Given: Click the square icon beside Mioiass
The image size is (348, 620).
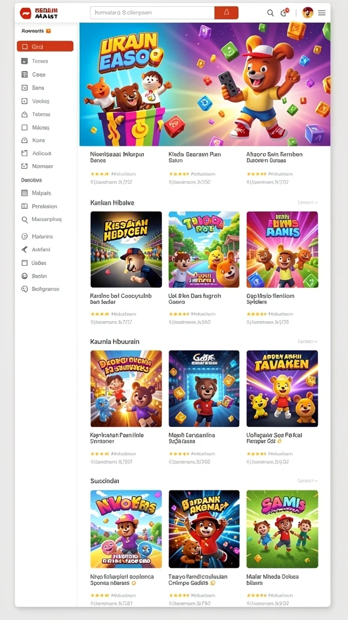Looking at the screenshot, I should coord(24,127).
